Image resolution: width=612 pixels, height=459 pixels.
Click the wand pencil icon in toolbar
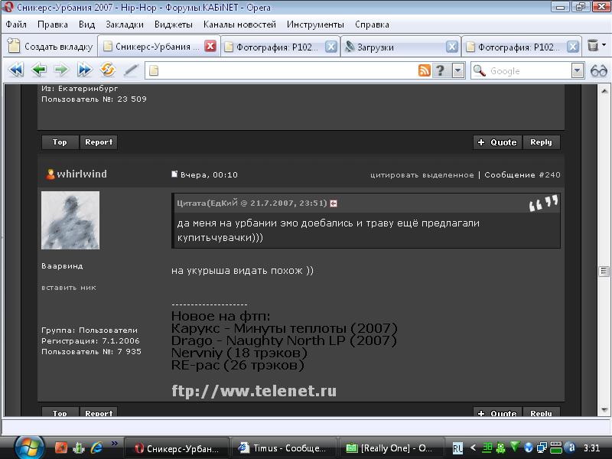(131, 70)
